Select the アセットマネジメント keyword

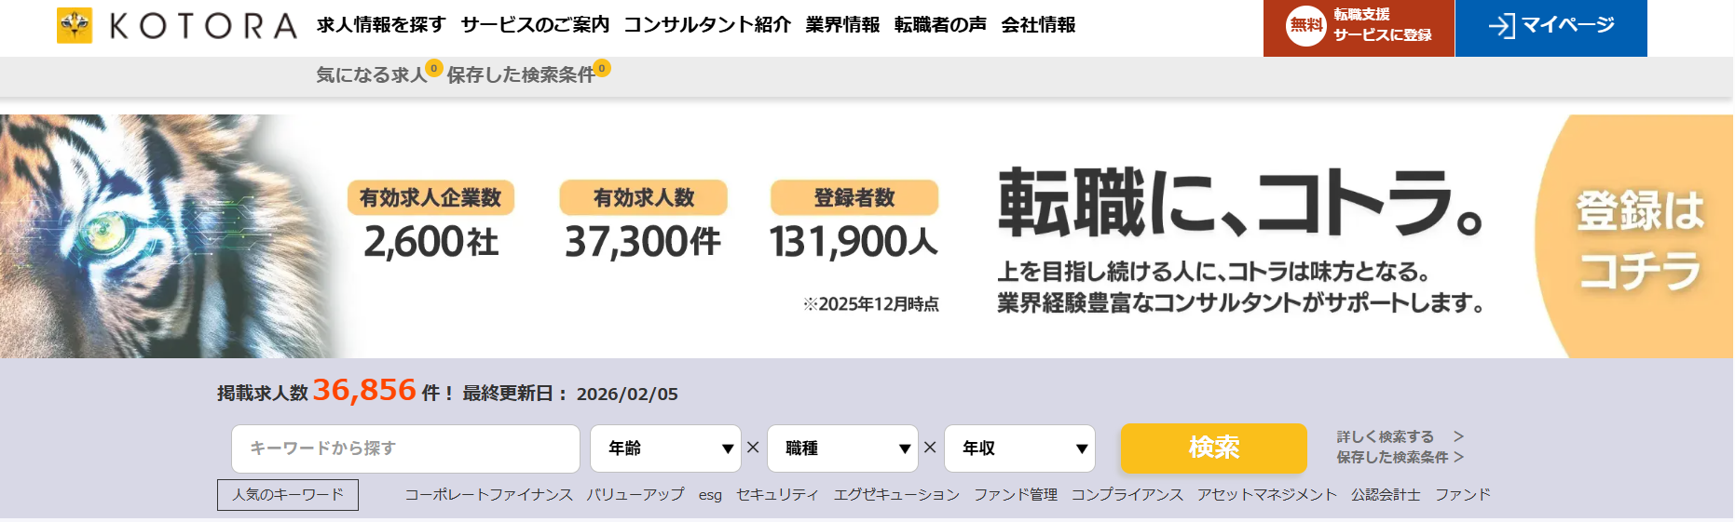point(1266,495)
